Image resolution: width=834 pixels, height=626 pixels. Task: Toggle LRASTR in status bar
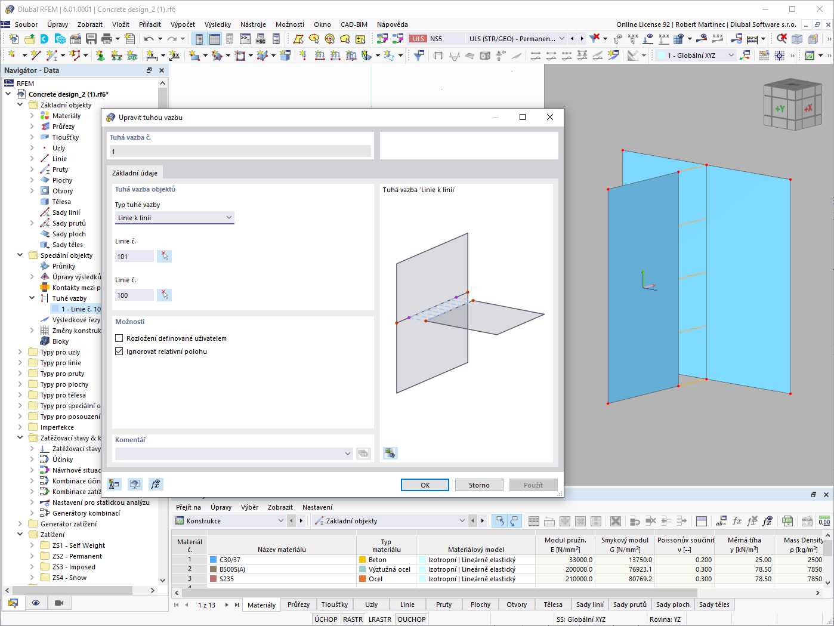click(380, 619)
